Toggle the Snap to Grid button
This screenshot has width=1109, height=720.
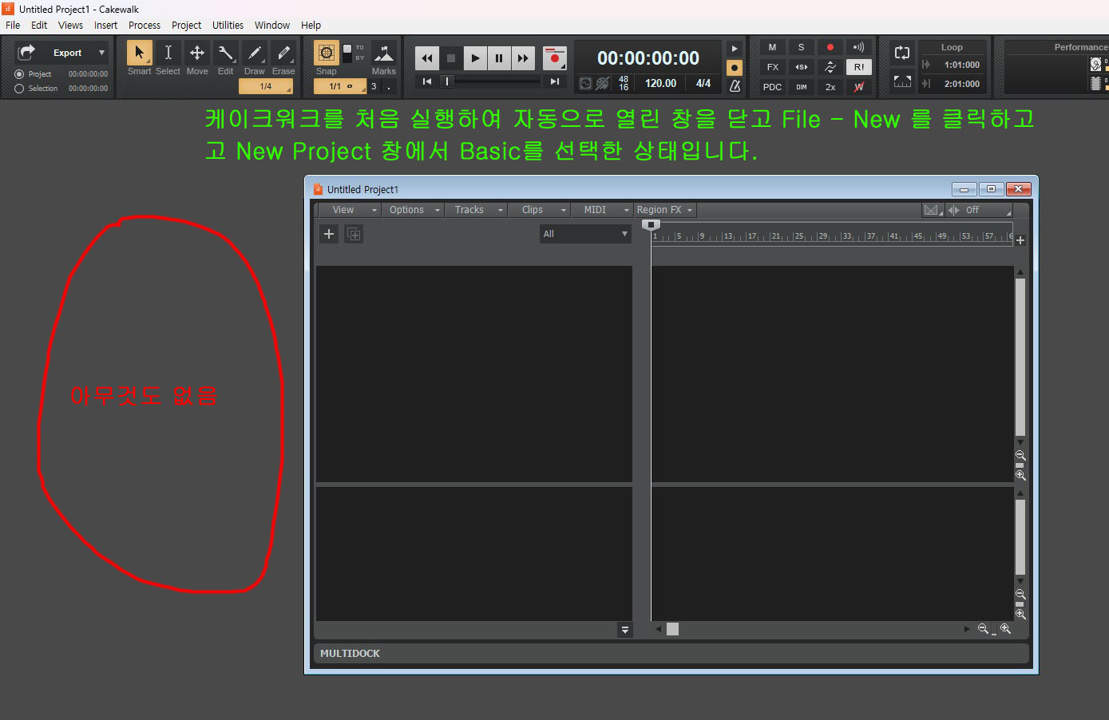coord(326,53)
